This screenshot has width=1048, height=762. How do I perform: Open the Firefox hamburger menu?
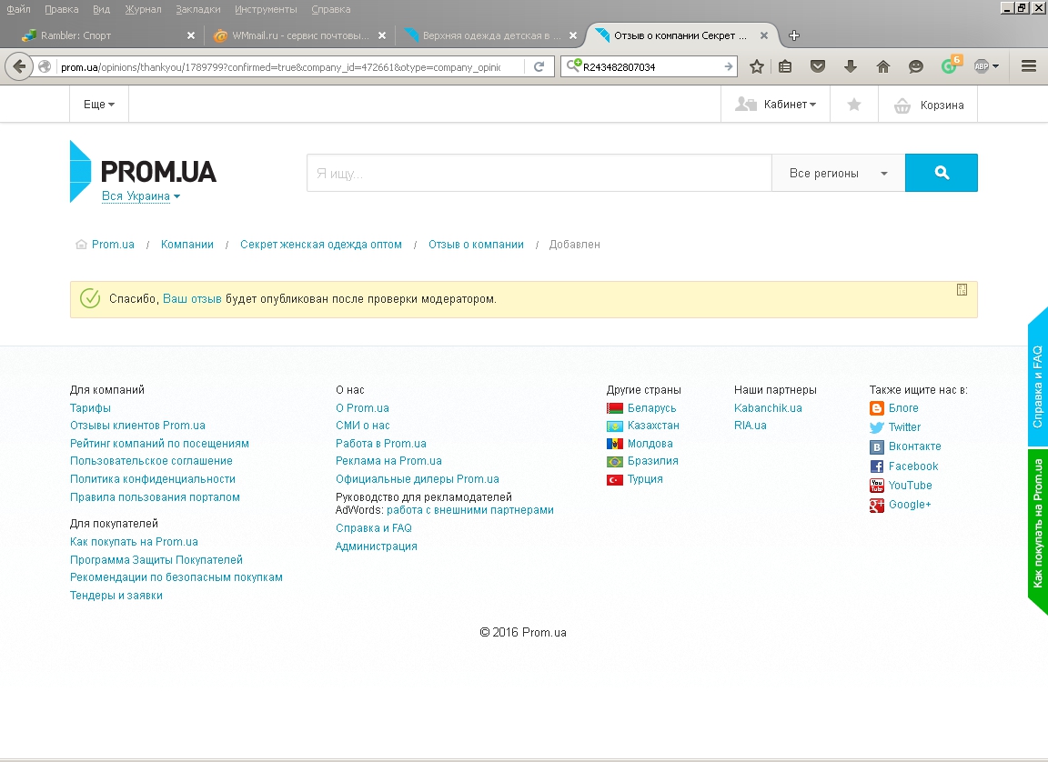tap(1029, 66)
